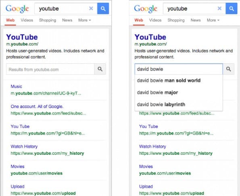Click m.youtube.com/channel/UC-9-kyT... URL

click(46, 93)
